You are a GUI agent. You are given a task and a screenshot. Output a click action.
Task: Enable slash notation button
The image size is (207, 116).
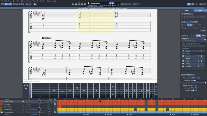(193, 25)
